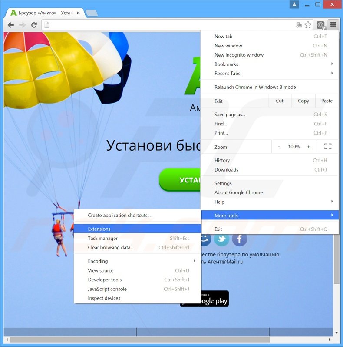Select Clear browsing data...
The width and height of the screenshot is (343, 347).
click(137, 247)
